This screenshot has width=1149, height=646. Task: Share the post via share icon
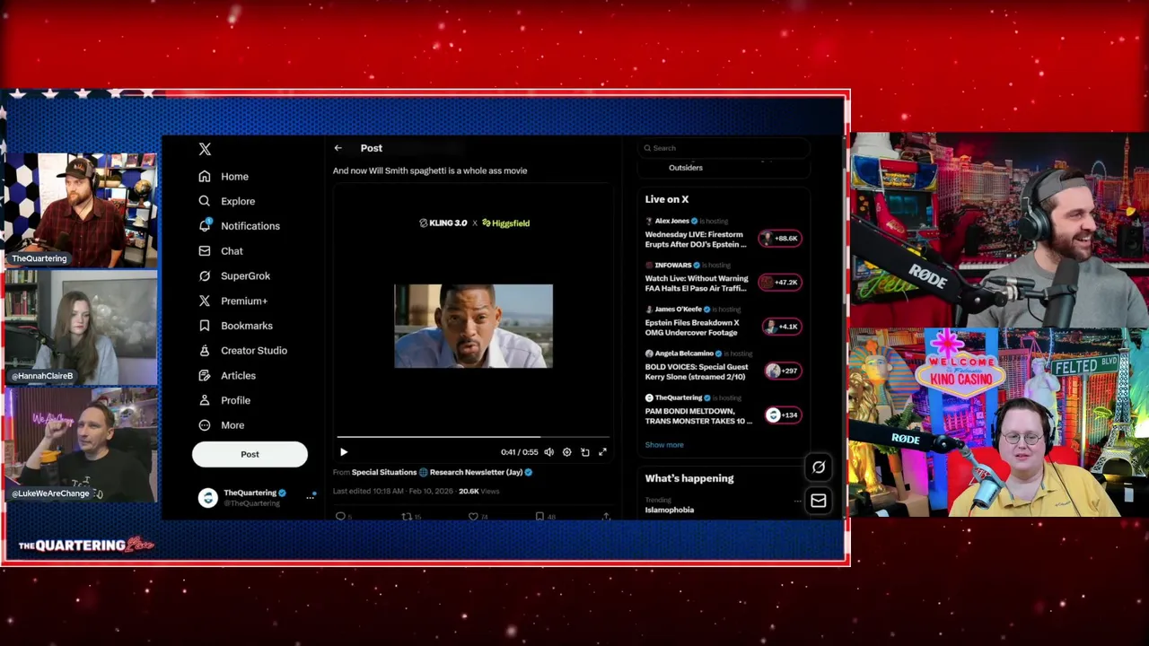coord(606,516)
